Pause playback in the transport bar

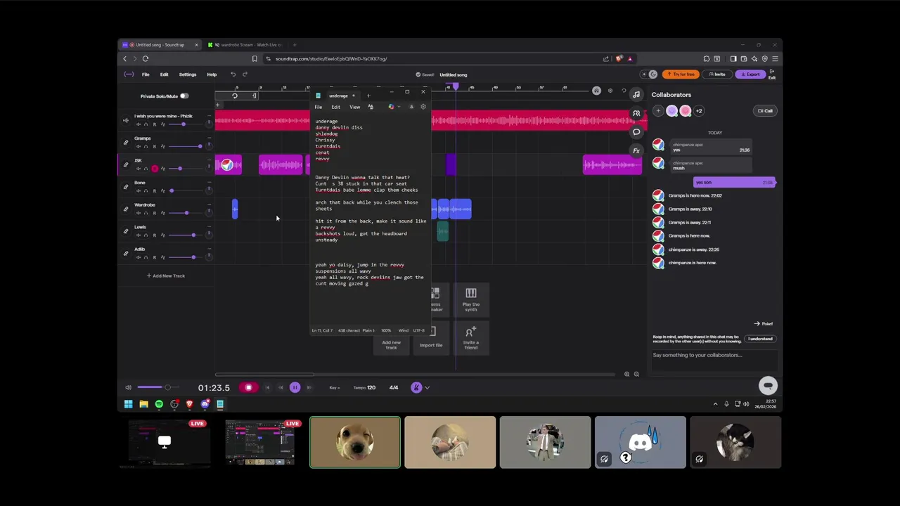[x=295, y=387]
